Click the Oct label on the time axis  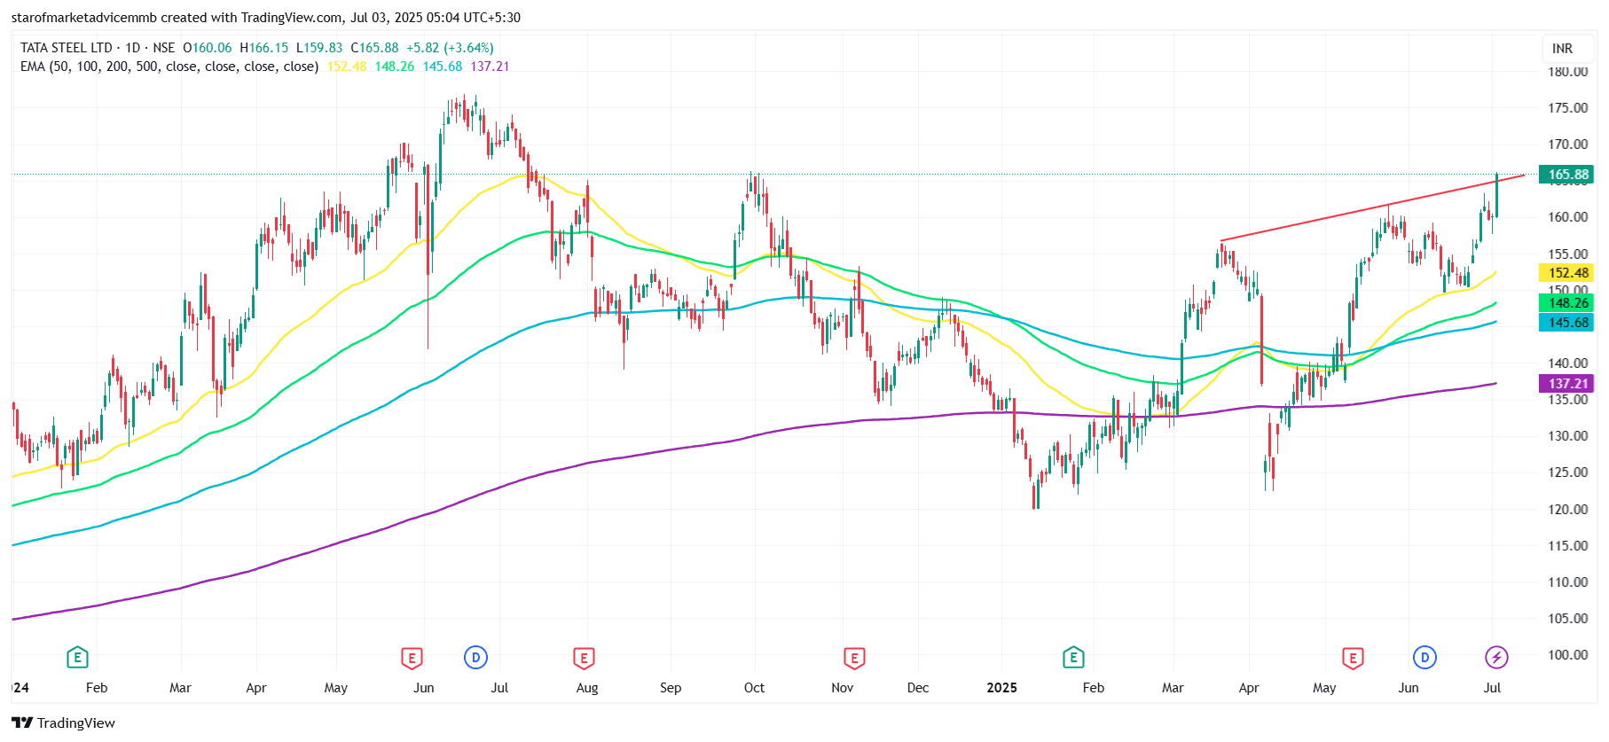754,688
